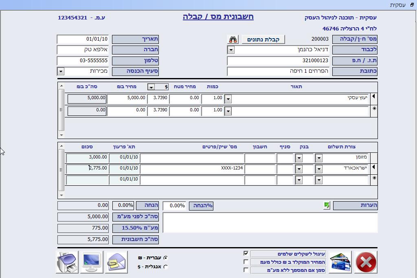Click the printer icon to print invoice
This screenshot has width=417, height=278.
[x=67, y=262]
